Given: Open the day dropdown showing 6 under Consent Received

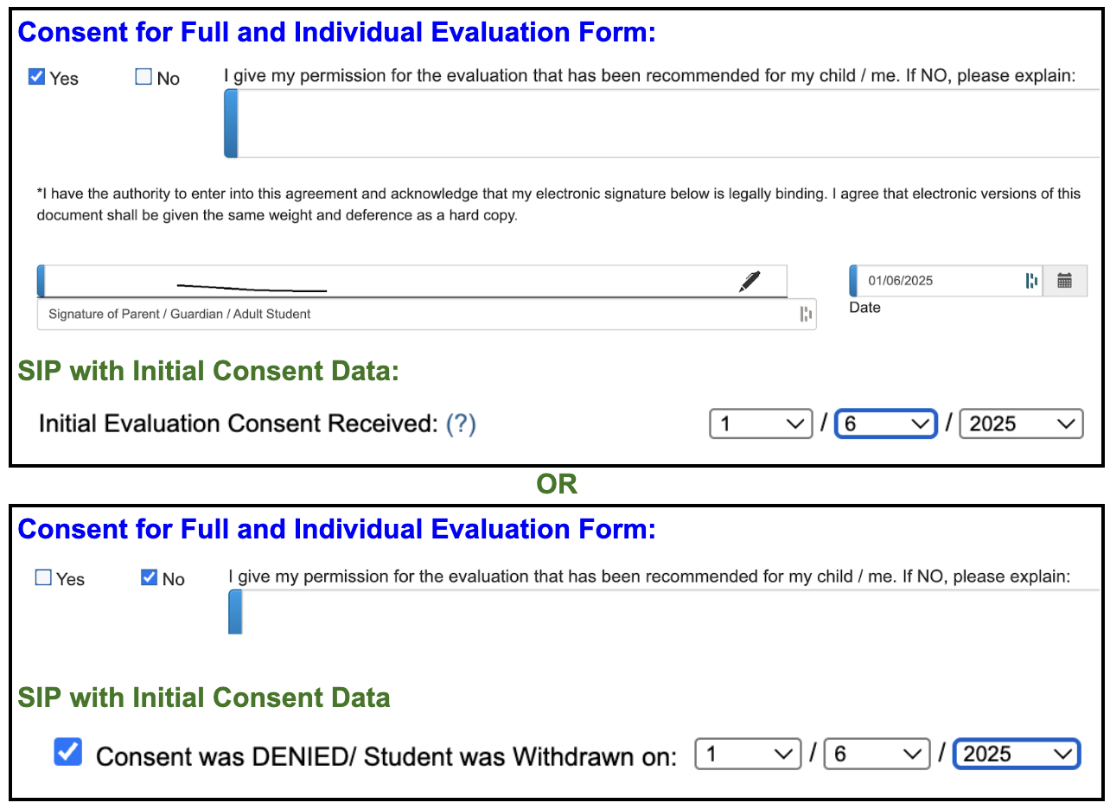Looking at the screenshot, I should [x=884, y=423].
